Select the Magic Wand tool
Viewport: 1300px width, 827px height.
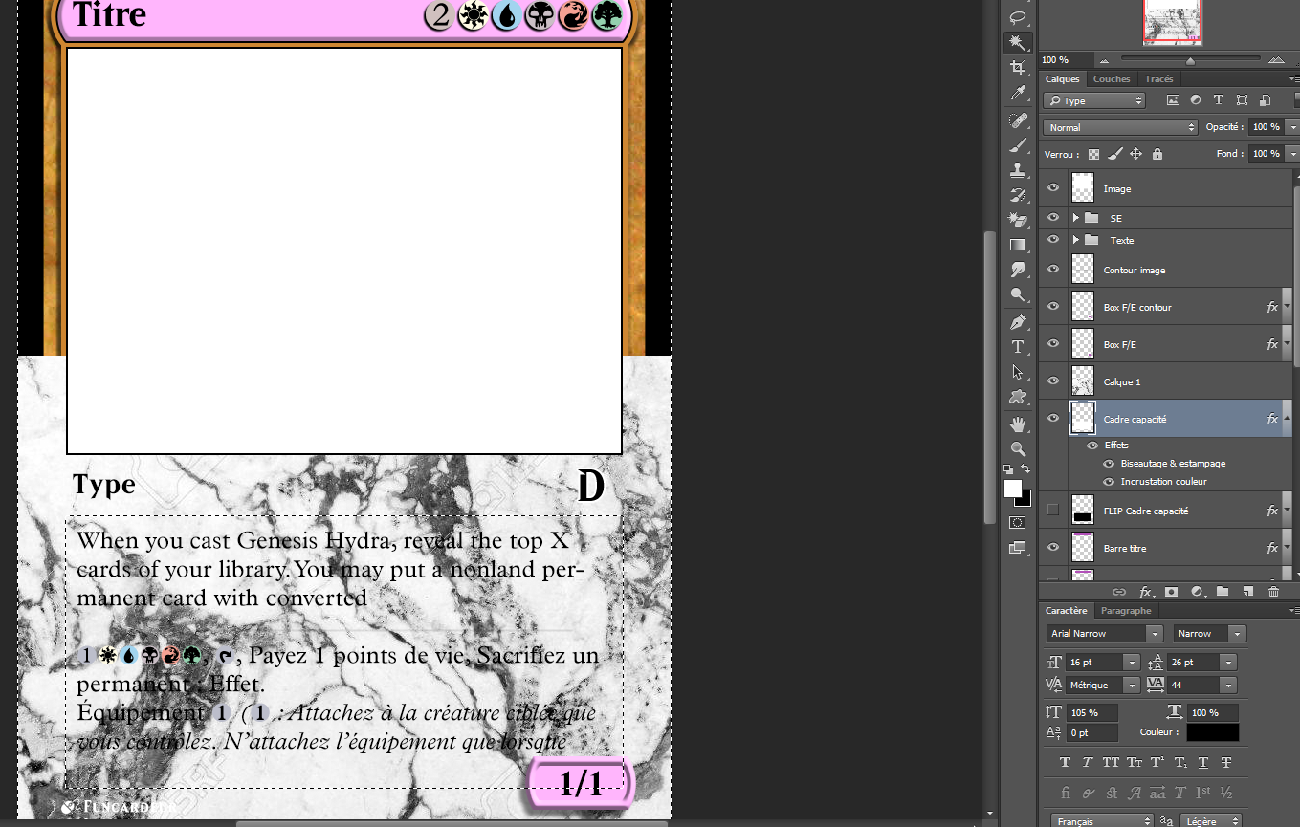point(1018,43)
